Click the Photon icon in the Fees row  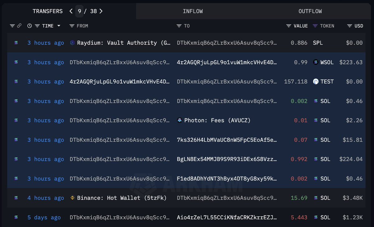coord(180,120)
